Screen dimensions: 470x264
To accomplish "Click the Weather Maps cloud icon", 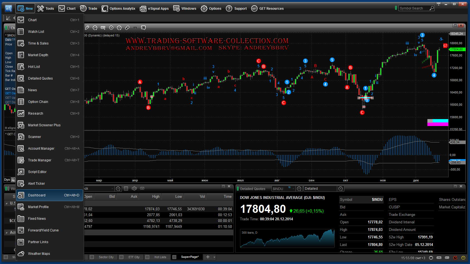I will pos(21,254).
